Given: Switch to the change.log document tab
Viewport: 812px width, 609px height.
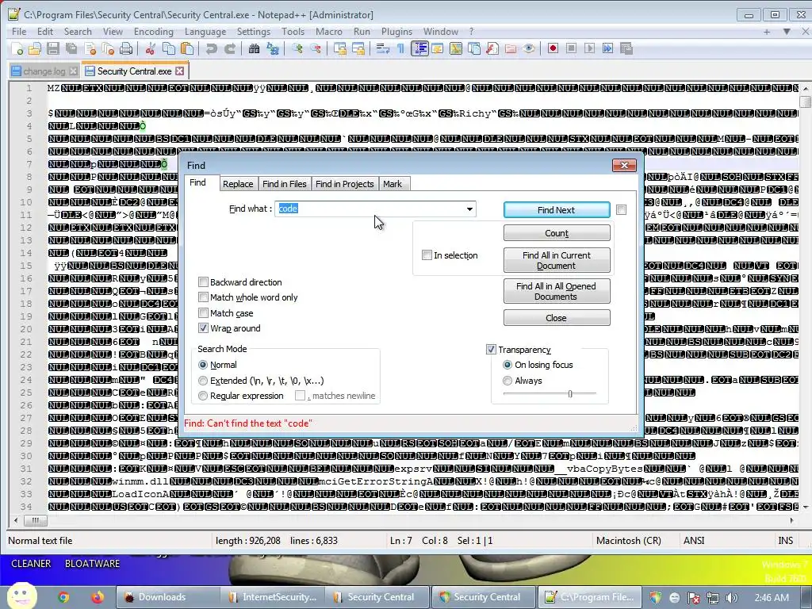Looking at the screenshot, I should 44,71.
